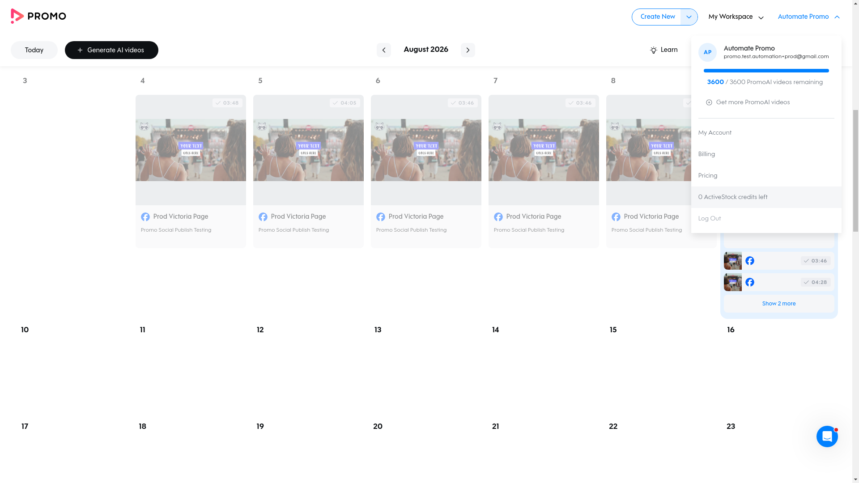The image size is (859, 483).
Task: Click the plus icon beside Get more PromoAI videos
Action: coord(709,102)
